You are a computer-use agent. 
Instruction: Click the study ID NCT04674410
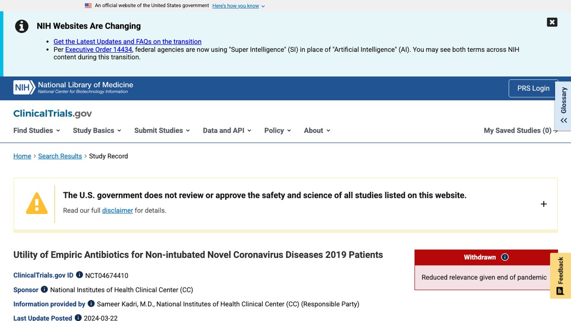click(107, 276)
